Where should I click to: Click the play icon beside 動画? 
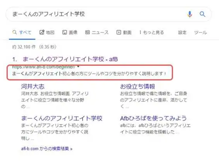click(119, 32)
